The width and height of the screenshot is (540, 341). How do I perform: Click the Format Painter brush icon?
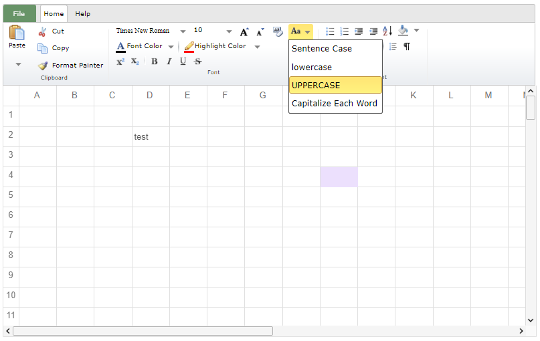(x=43, y=66)
